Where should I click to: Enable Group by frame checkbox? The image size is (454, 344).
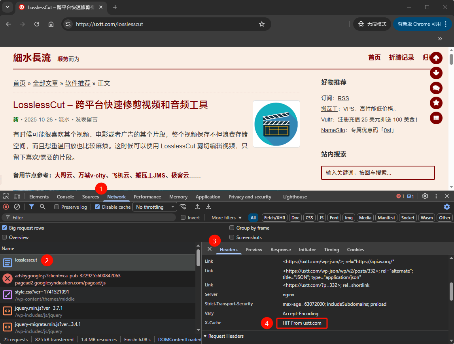coord(232,228)
